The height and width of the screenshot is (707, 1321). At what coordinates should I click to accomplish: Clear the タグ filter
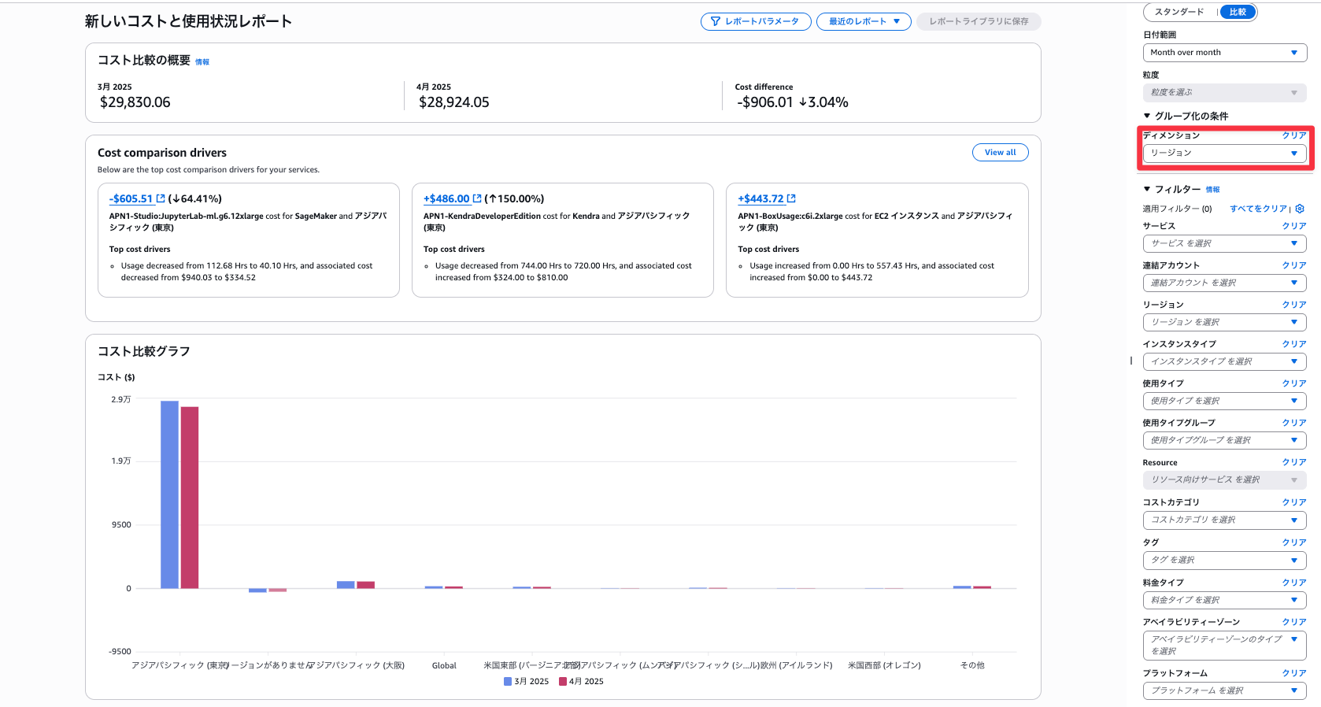click(x=1293, y=542)
